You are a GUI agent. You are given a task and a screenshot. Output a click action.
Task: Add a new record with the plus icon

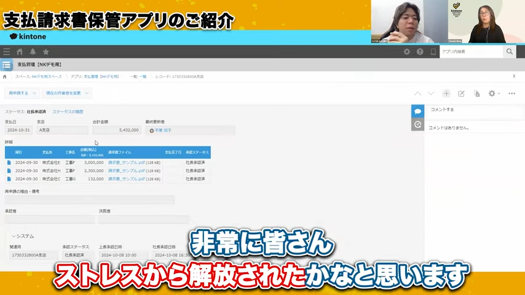446,94
